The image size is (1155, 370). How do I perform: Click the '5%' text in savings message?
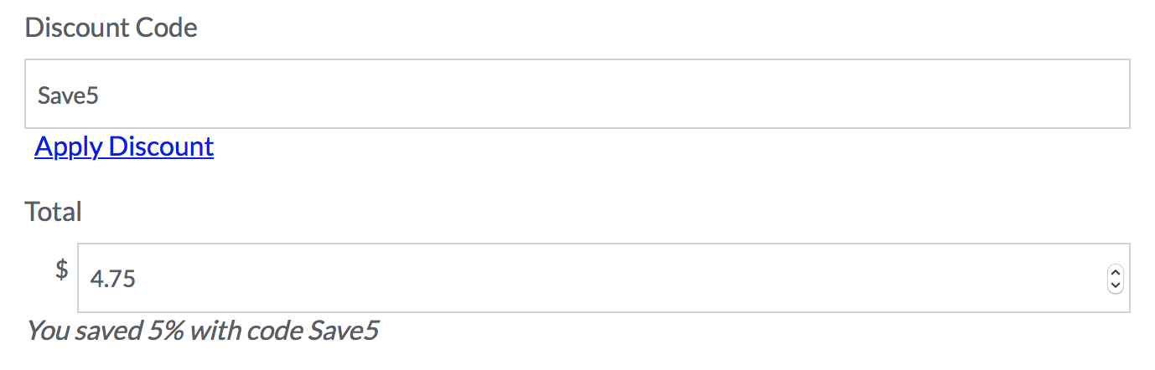click(167, 331)
